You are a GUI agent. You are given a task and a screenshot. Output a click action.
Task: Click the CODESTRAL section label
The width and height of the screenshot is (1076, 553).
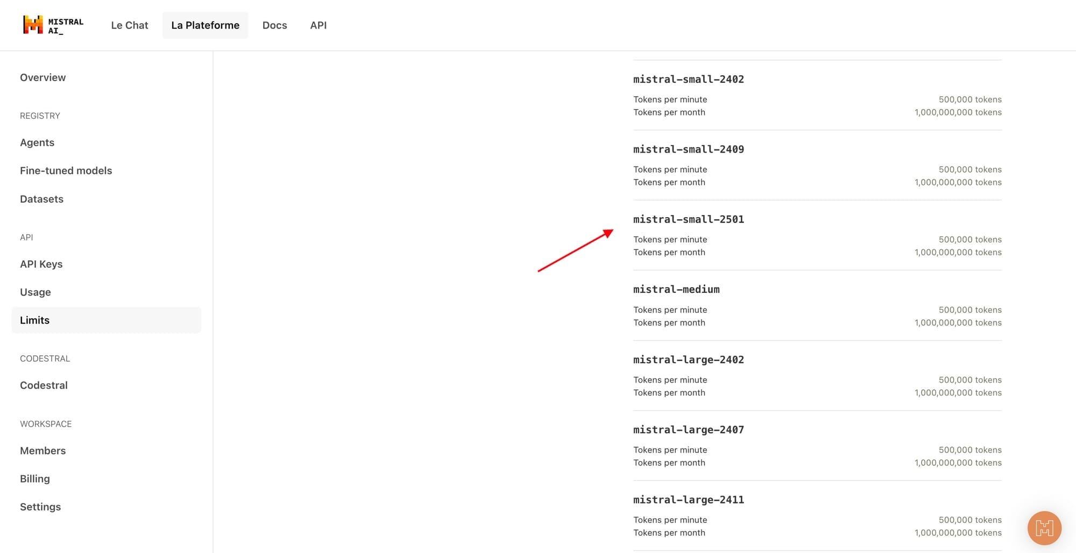[x=45, y=358]
